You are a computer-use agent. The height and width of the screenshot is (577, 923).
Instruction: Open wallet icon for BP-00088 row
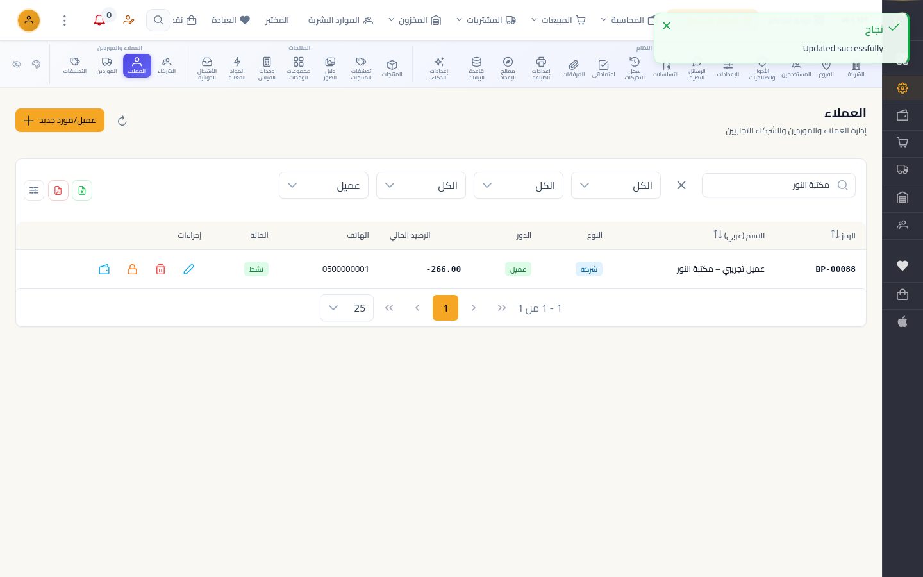(104, 269)
